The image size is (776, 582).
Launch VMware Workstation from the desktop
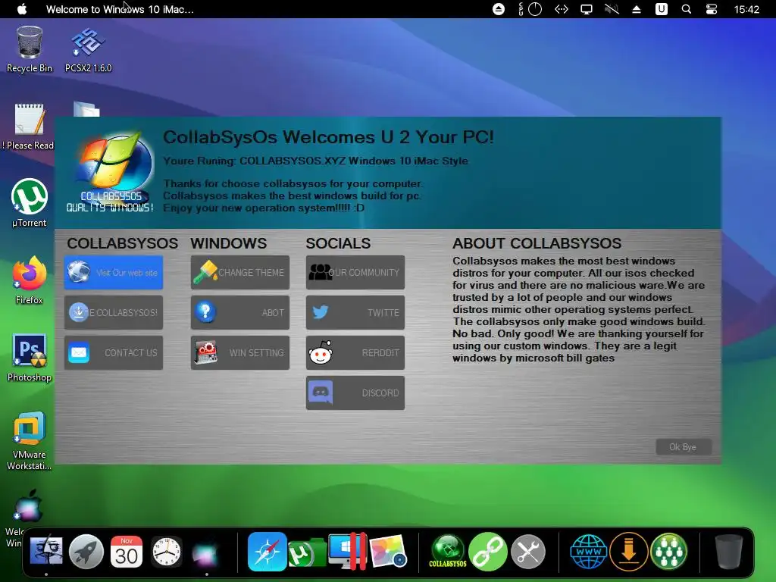tap(30, 440)
